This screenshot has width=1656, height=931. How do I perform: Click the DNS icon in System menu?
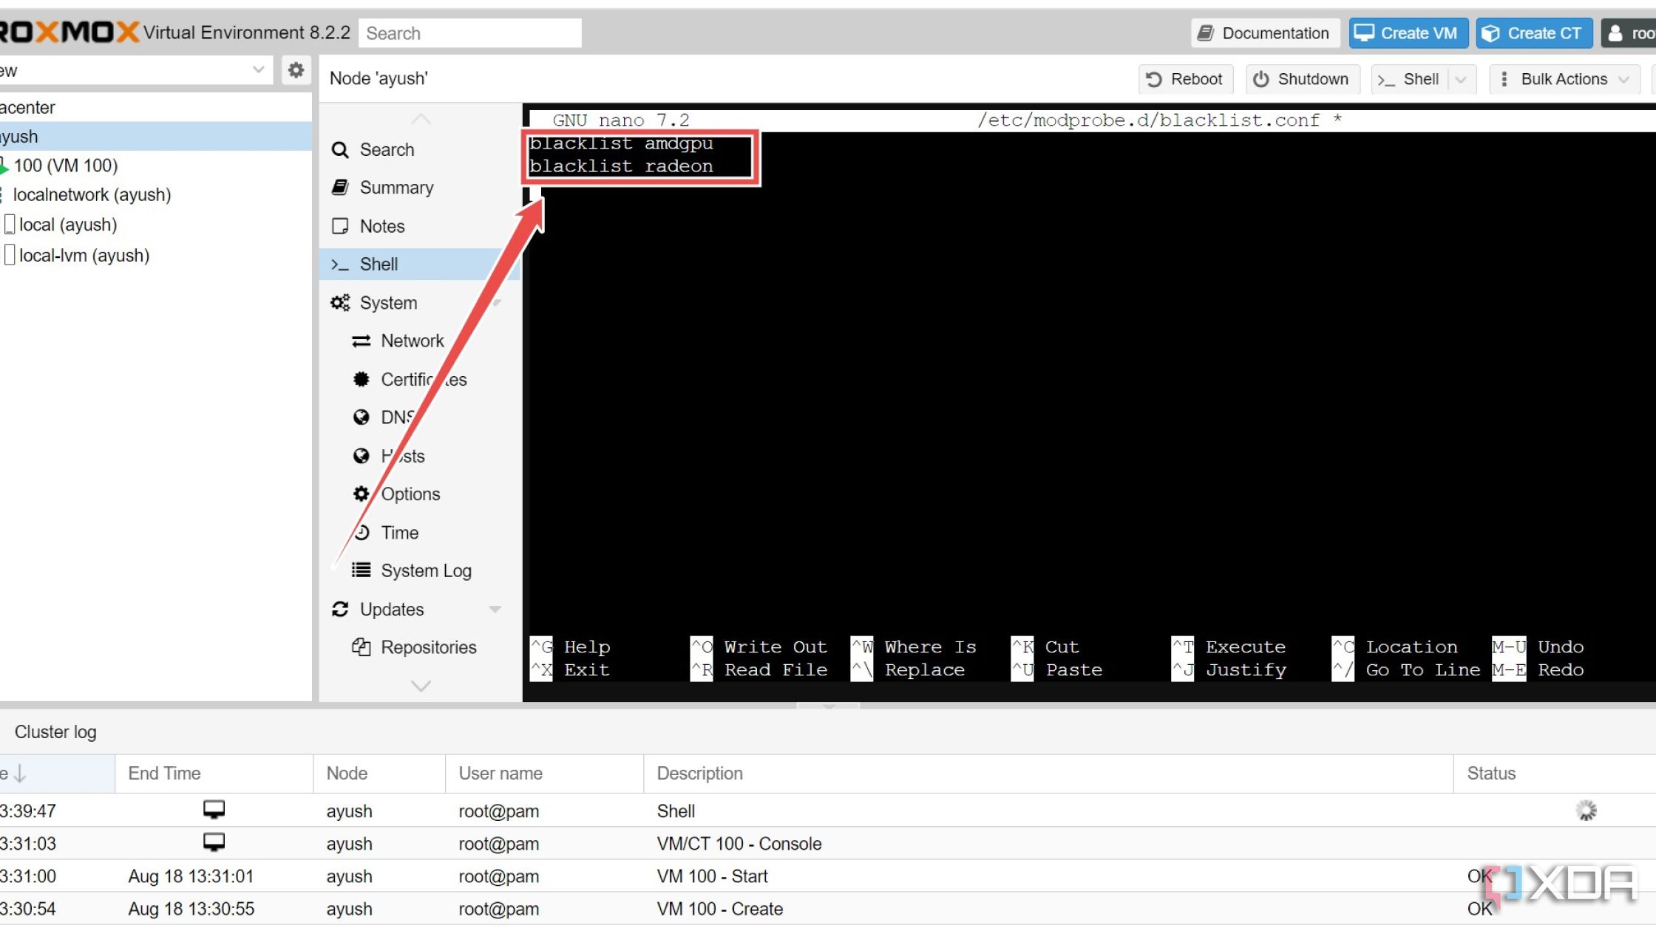pos(363,417)
